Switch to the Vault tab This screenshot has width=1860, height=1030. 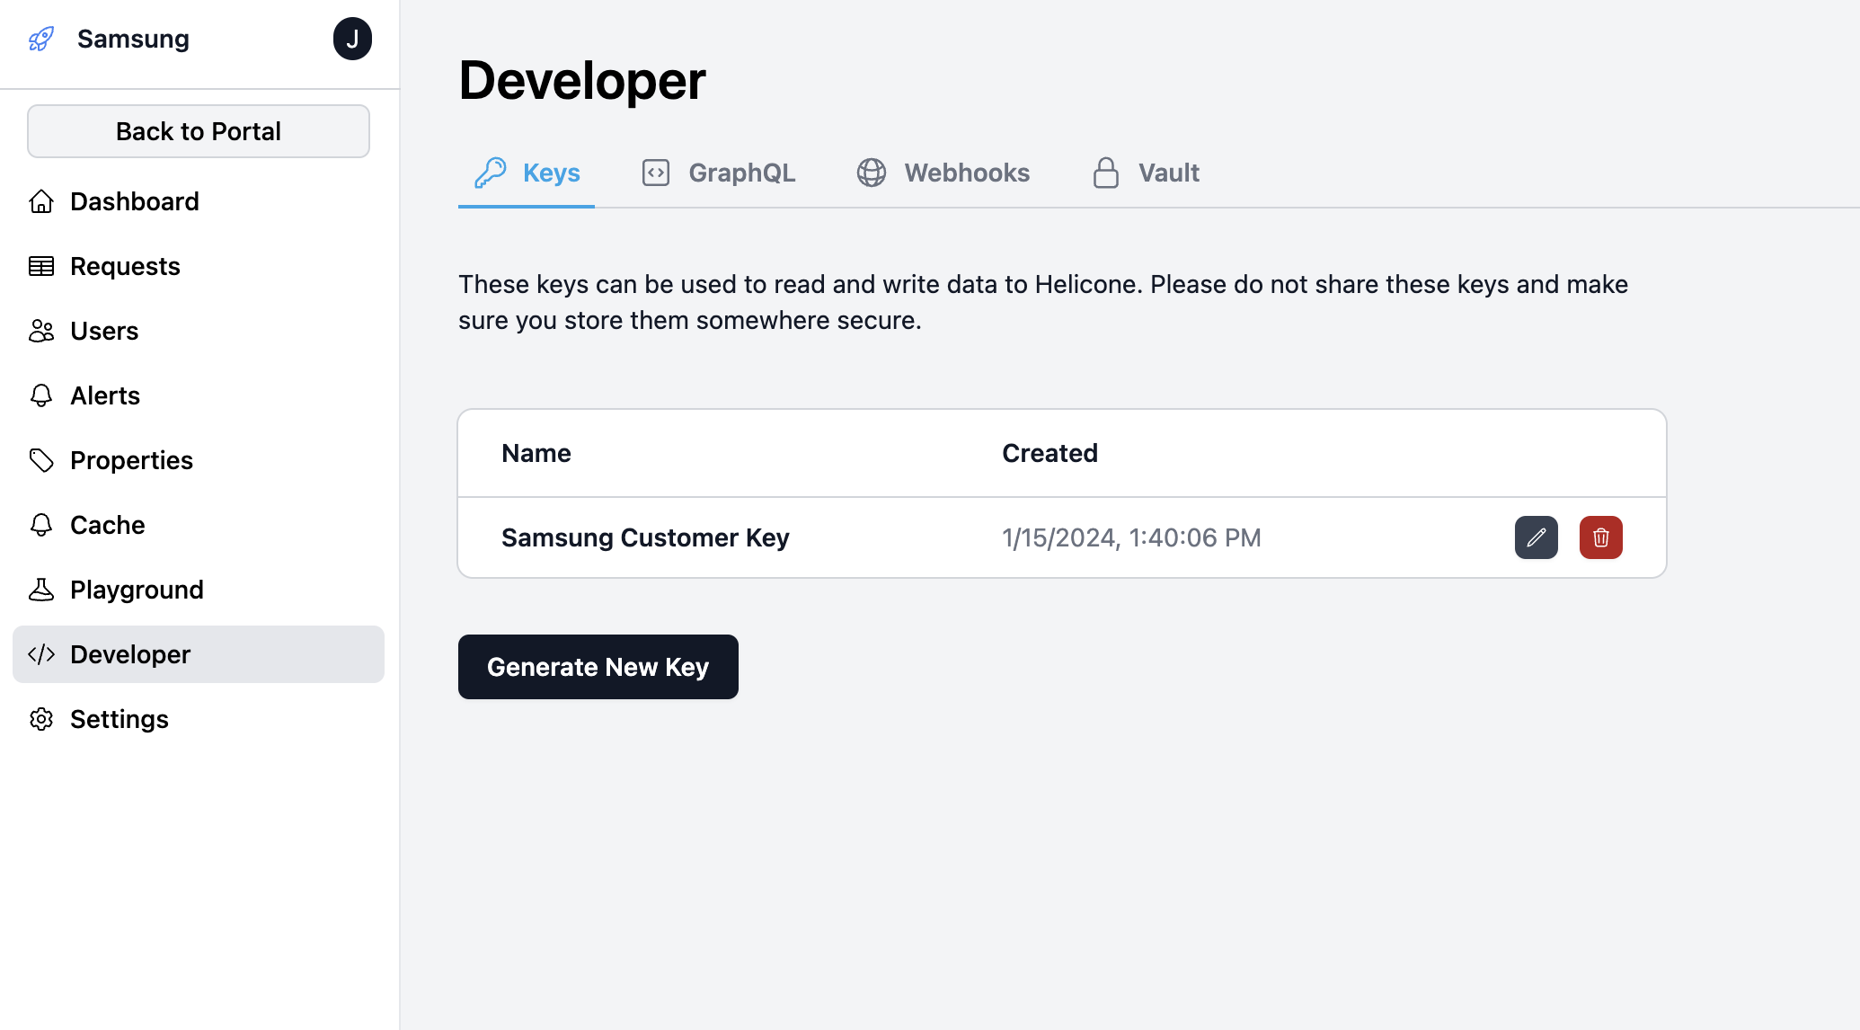[x=1146, y=173]
